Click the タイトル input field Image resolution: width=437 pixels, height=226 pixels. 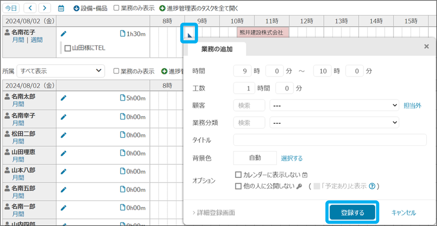click(330, 140)
